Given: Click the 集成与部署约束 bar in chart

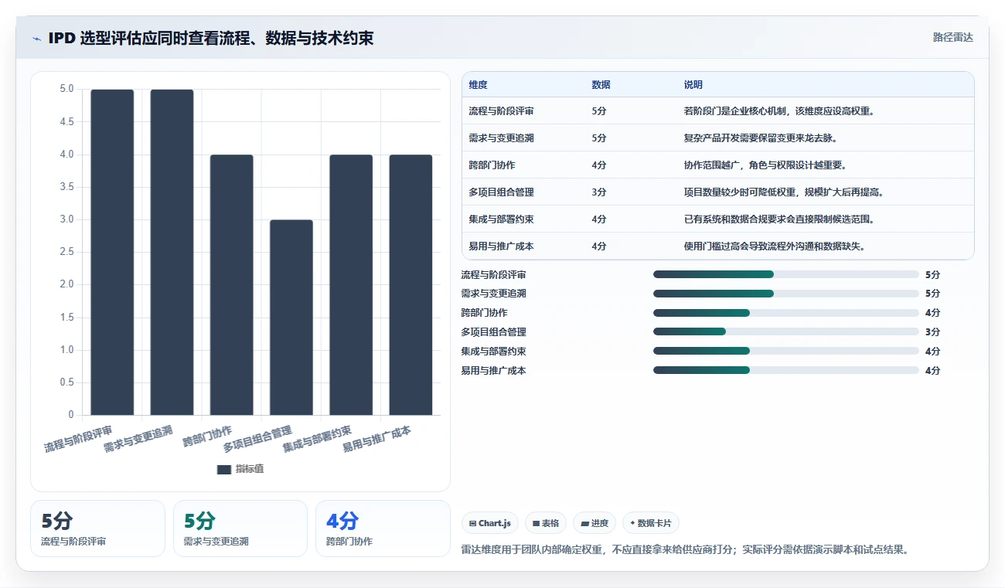Looking at the screenshot, I should (x=351, y=285).
